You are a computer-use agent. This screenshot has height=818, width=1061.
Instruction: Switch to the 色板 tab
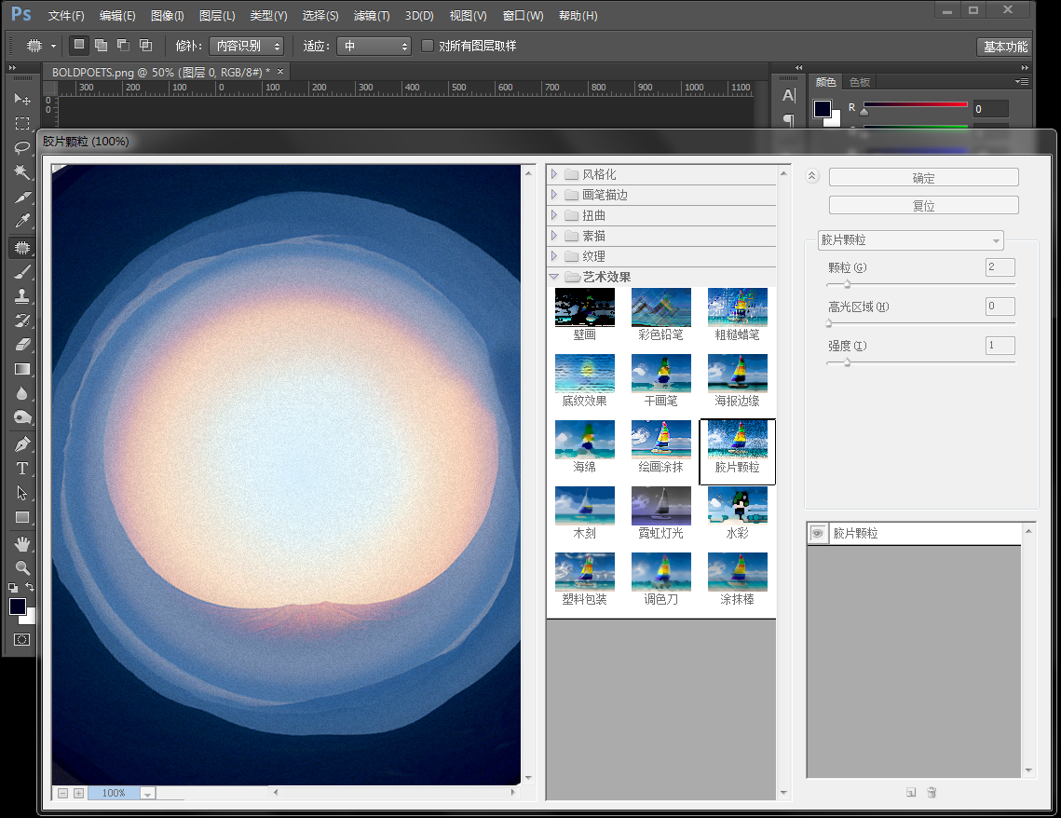pyautogui.click(x=860, y=82)
